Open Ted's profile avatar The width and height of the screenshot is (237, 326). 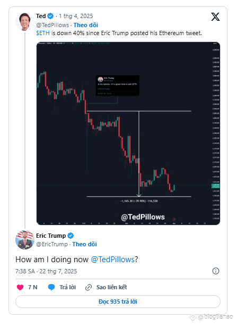[x=25, y=21]
